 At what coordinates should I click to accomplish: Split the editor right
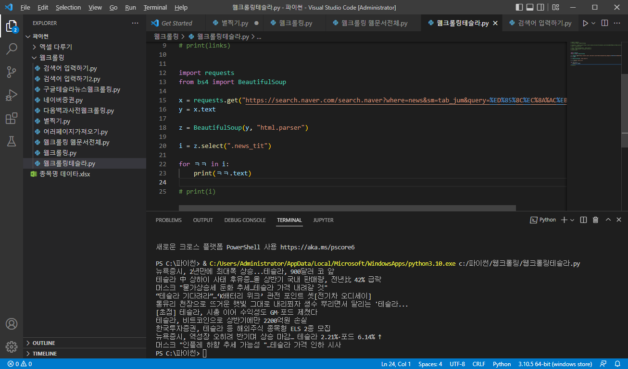[x=605, y=23]
